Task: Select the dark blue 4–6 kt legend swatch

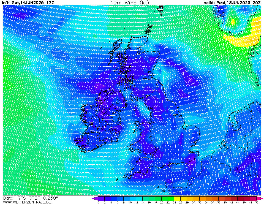Action: (114, 198)
